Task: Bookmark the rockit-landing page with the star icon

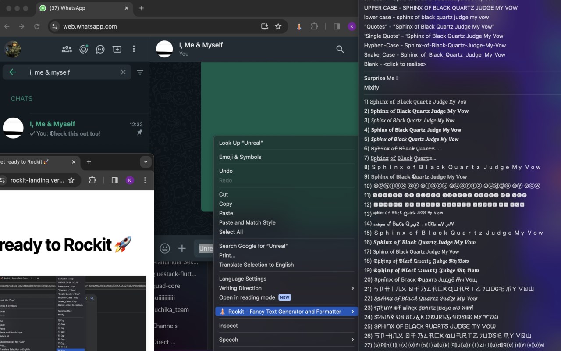Action: pyautogui.click(x=71, y=180)
